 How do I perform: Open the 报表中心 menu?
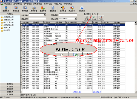(x=48, y=4)
